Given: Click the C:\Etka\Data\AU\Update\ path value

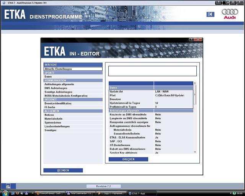Looking at the screenshot, I should (x=170, y=95).
